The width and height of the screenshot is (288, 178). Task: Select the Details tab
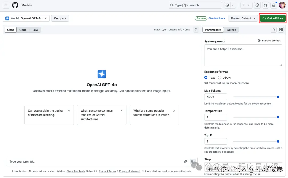pos(231,30)
